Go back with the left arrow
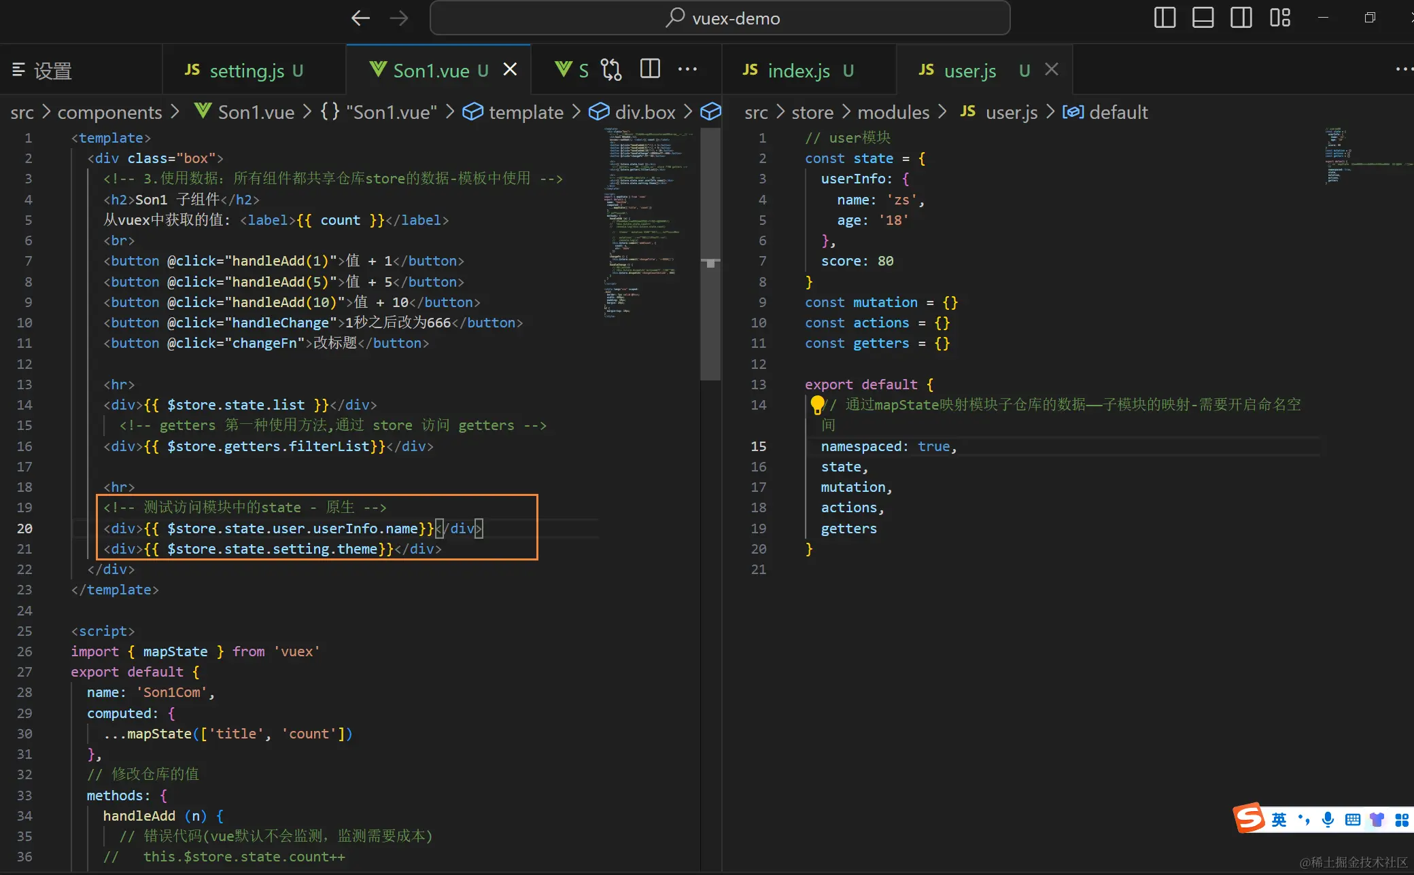1414x875 pixels. pyautogui.click(x=360, y=18)
